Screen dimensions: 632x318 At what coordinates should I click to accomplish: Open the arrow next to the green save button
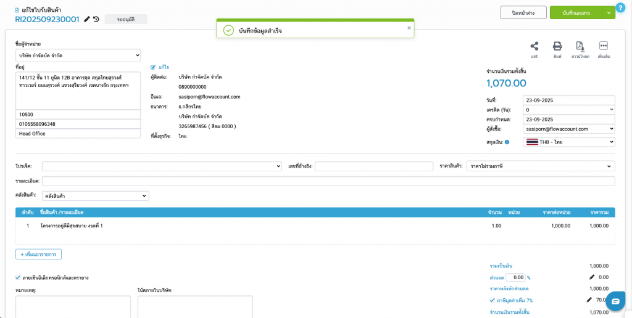point(609,12)
